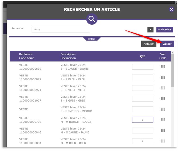Select barcode 1100000000877
Screen dimensions: 184x151
(x=30, y=79)
